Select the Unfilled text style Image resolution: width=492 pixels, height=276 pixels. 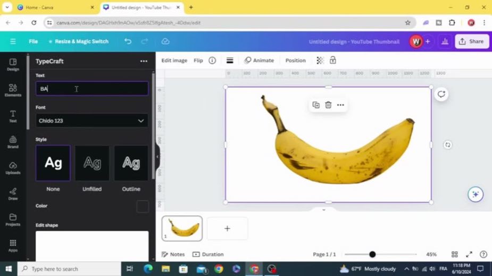point(92,163)
